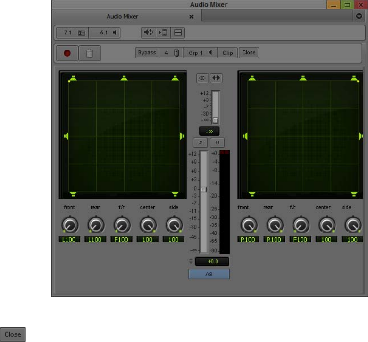Click top-center speaker in right panner
Image resolution: width=368 pixels, height=342 pixels.
coord(303,78)
